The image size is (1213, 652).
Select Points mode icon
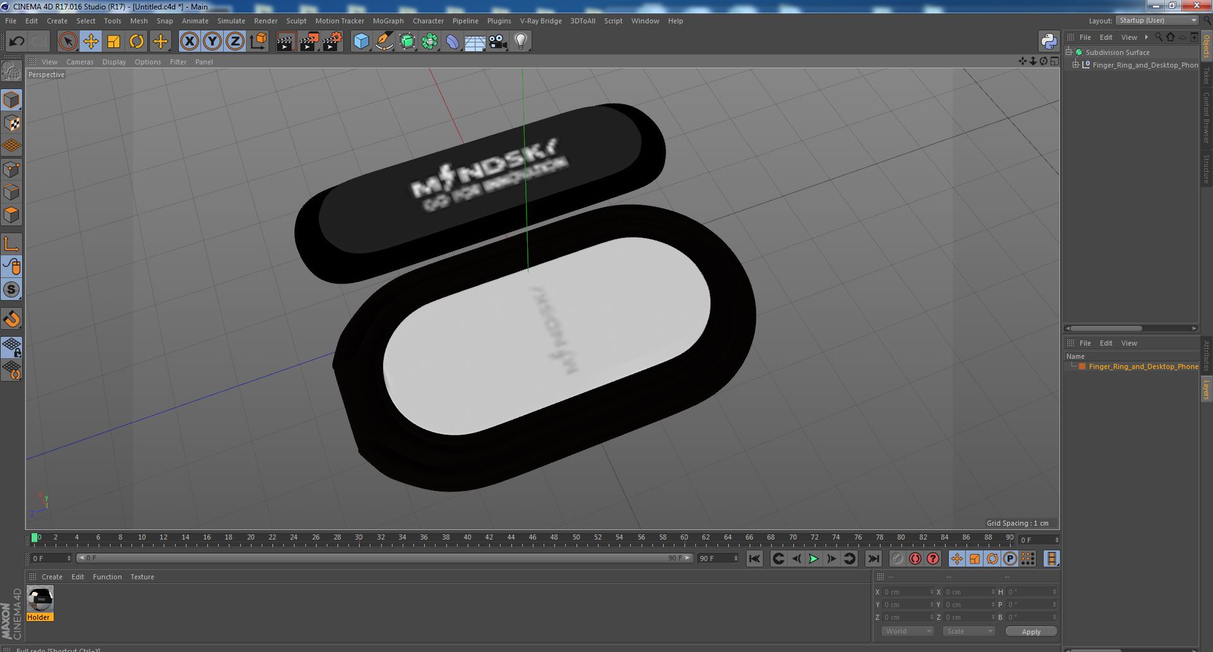(11, 169)
